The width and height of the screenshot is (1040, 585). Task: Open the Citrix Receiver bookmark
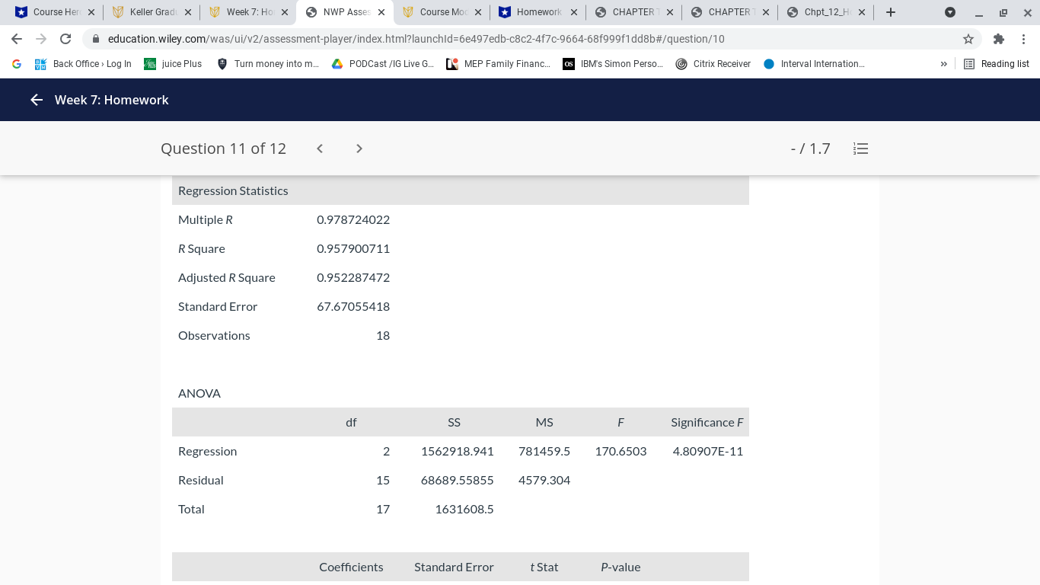pos(713,64)
